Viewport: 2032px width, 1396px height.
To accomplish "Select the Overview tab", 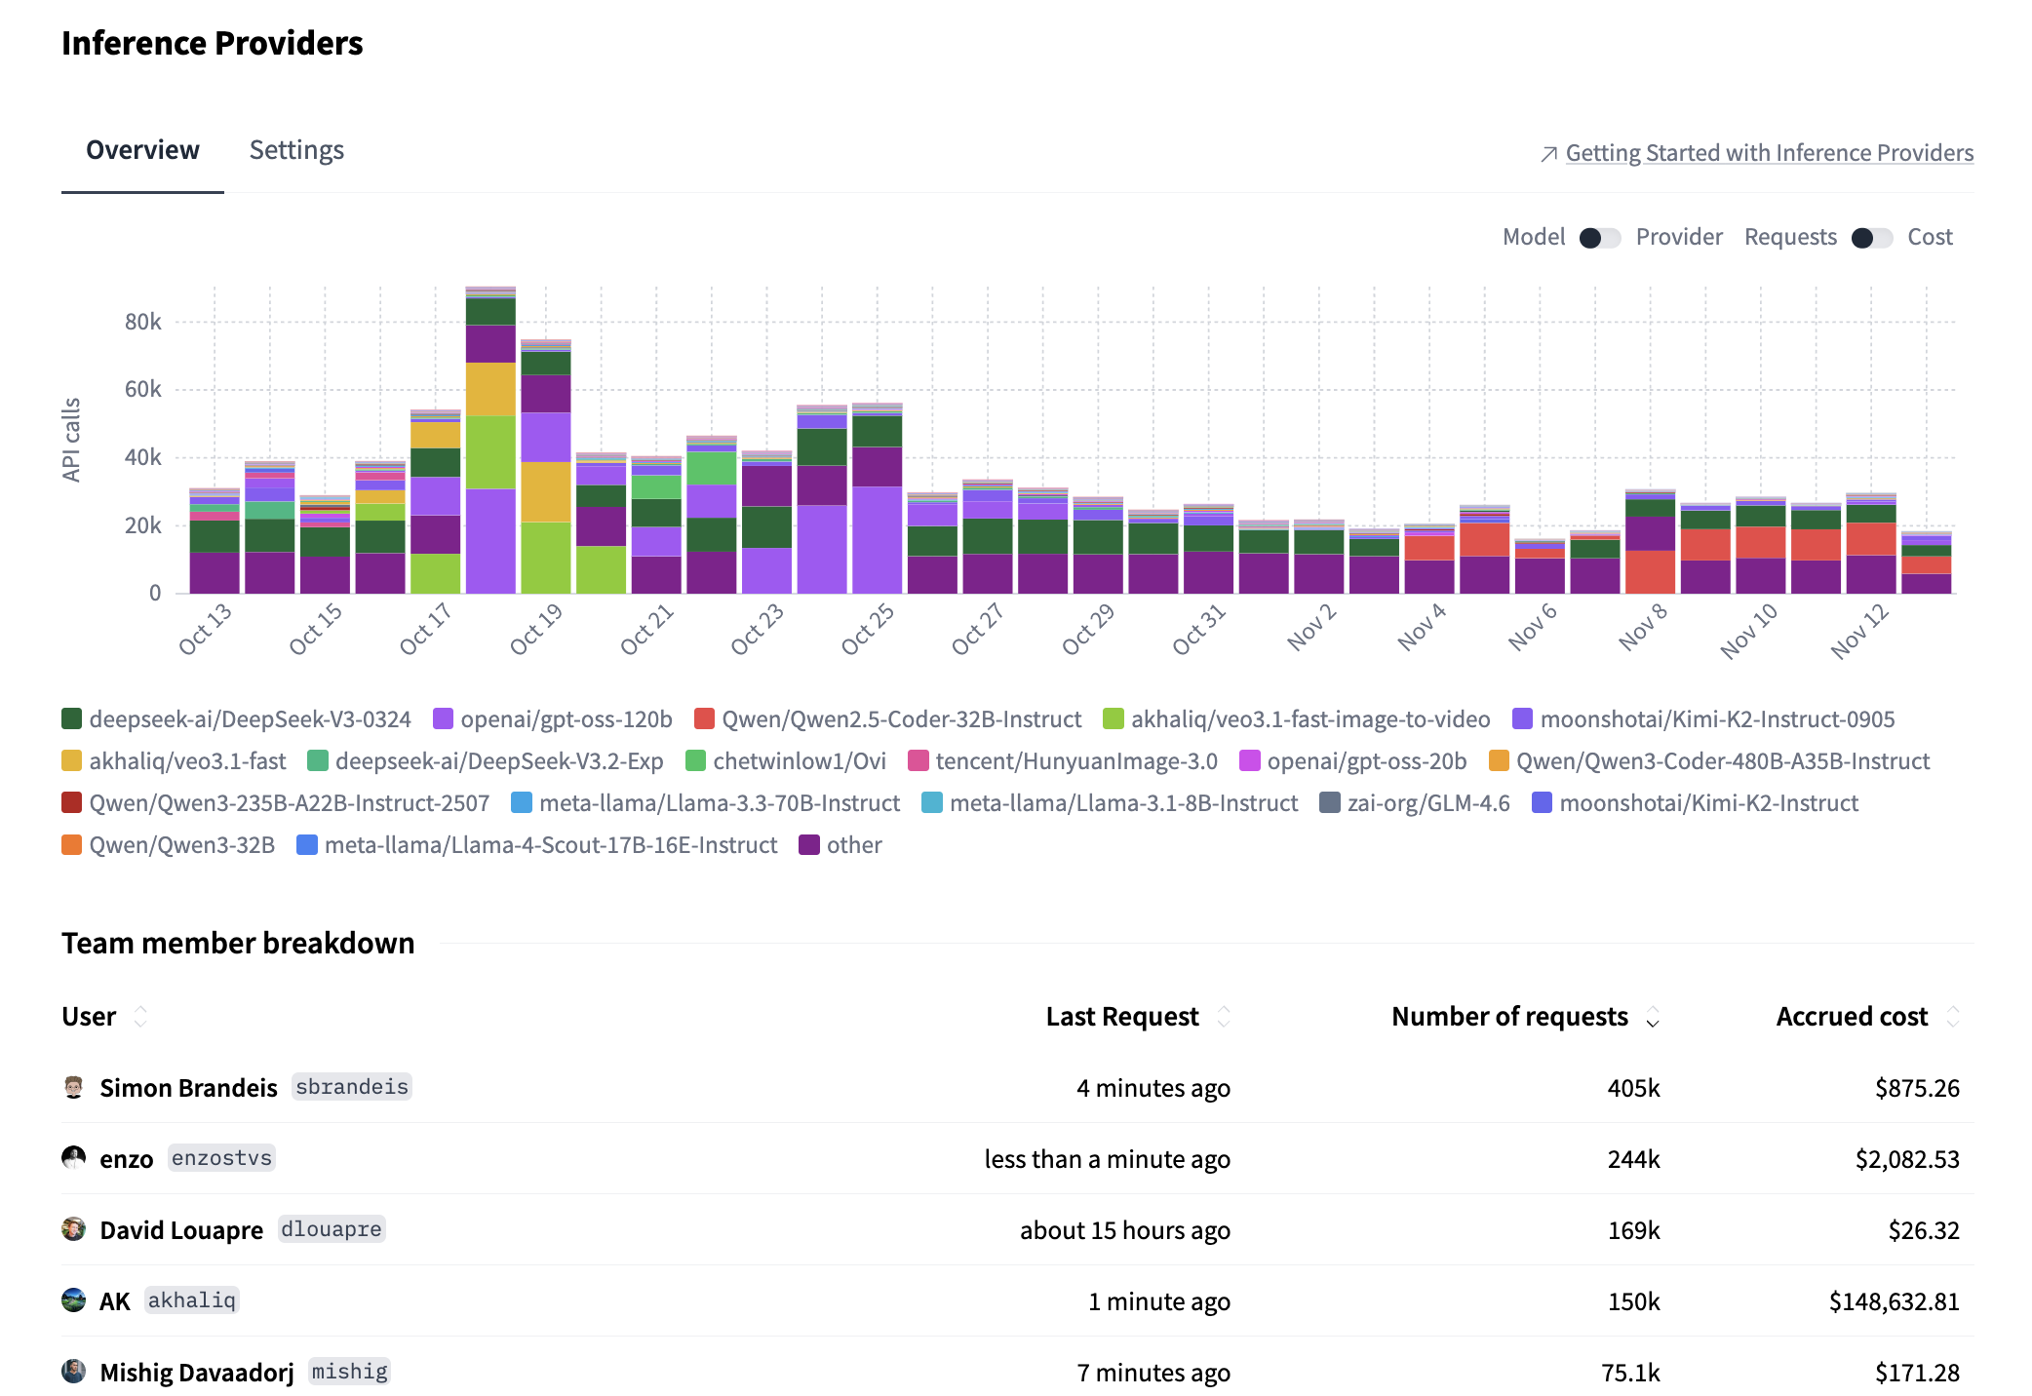I will [x=142, y=150].
